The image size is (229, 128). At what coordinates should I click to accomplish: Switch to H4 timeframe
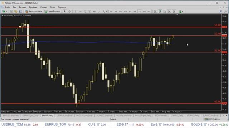(135, 11)
